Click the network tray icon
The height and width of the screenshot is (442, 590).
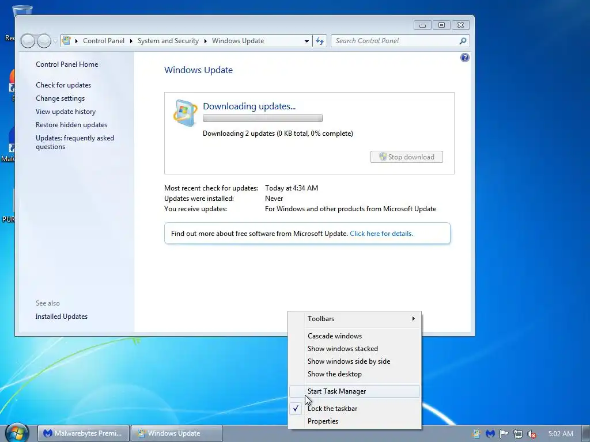click(518, 434)
